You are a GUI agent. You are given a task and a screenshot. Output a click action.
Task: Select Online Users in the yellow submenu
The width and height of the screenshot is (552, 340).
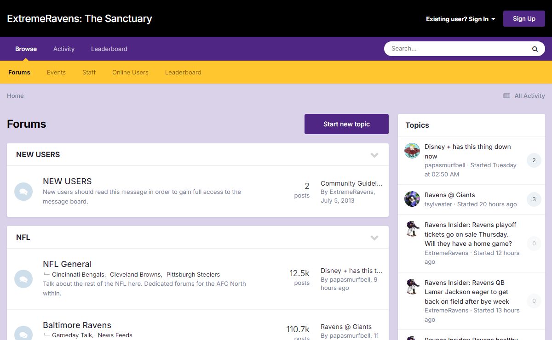click(x=130, y=72)
